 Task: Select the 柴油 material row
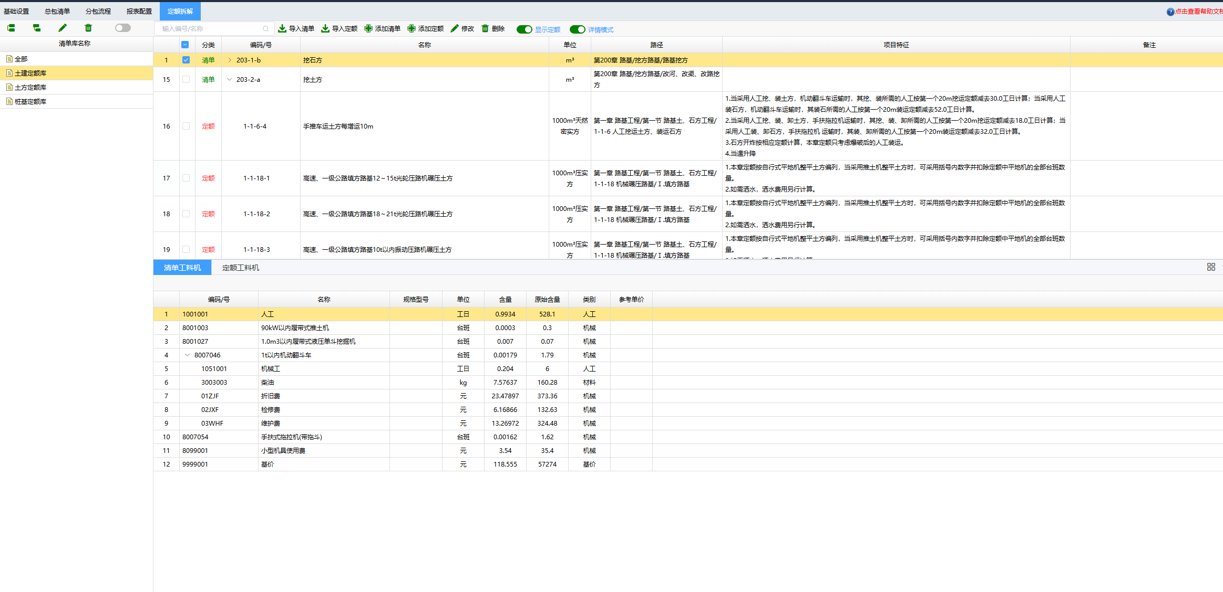pyautogui.click(x=688, y=383)
